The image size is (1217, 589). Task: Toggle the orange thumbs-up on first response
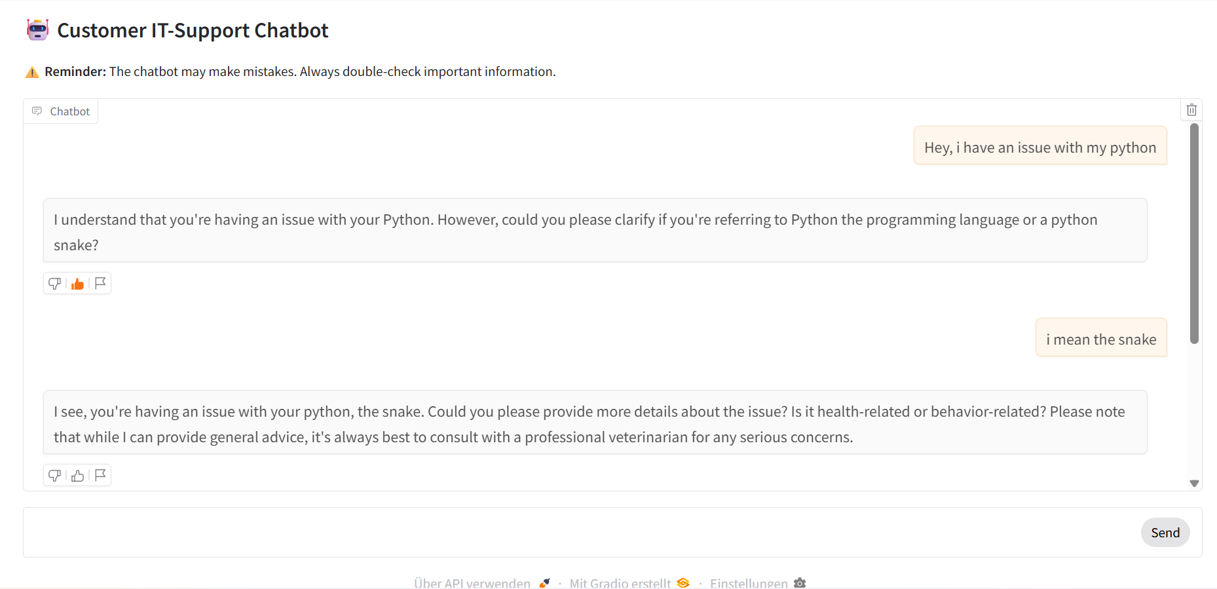(x=78, y=284)
